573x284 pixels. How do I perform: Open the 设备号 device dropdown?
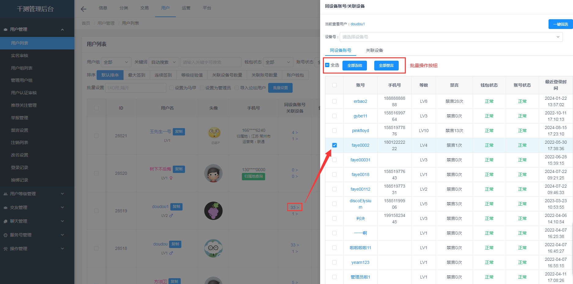(x=451, y=37)
